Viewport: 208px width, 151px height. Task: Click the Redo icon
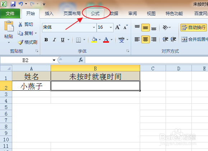click(32, 4)
